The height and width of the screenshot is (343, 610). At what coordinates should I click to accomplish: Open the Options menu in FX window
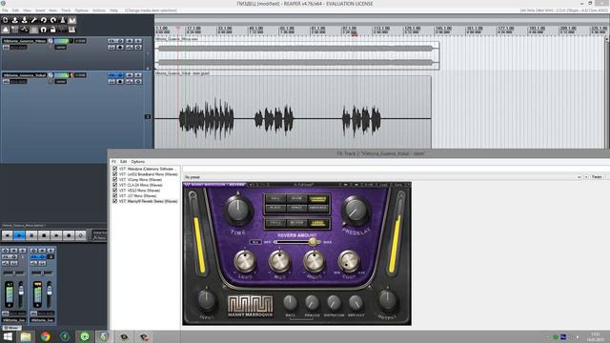137,161
